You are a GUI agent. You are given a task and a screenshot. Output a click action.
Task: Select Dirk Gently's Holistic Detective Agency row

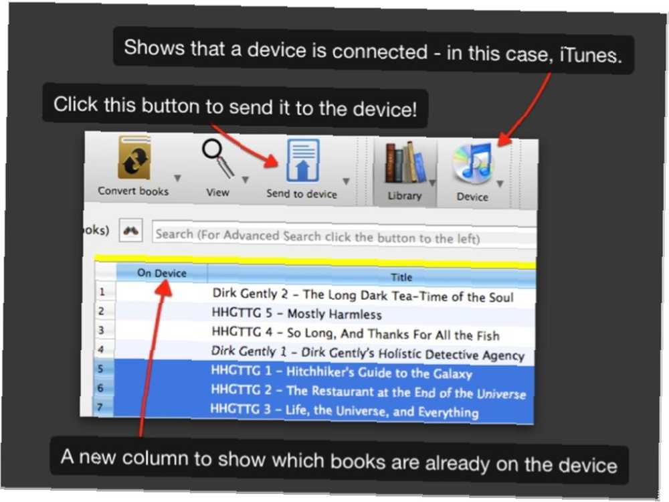(x=324, y=353)
